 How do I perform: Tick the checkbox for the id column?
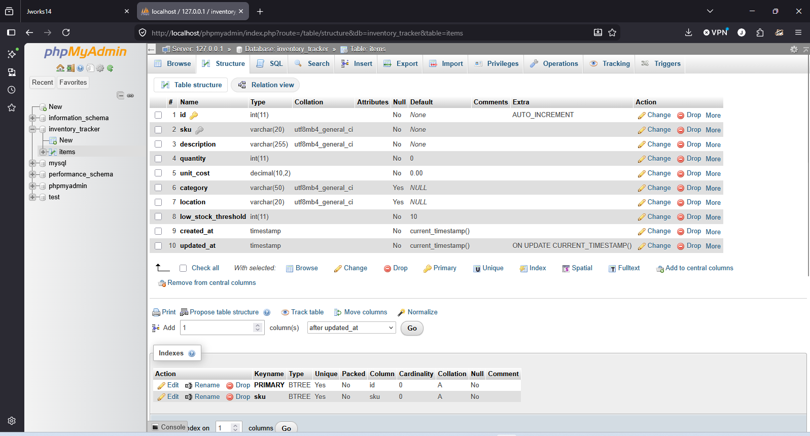[158, 115]
